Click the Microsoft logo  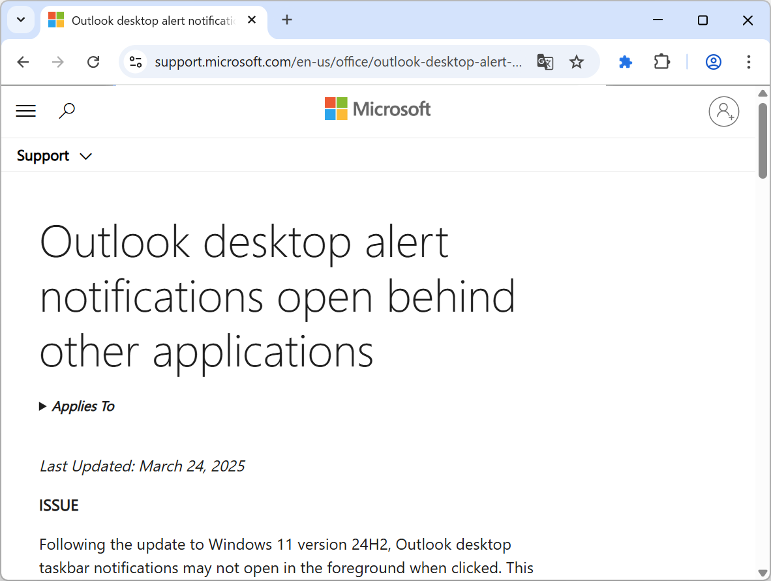point(378,109)
